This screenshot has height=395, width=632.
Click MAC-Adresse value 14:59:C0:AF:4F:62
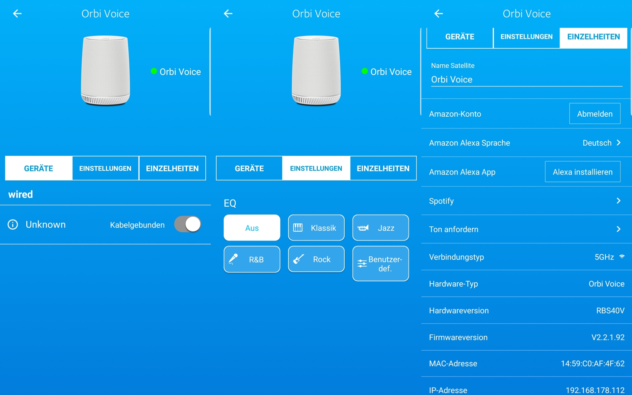point(592,363)
